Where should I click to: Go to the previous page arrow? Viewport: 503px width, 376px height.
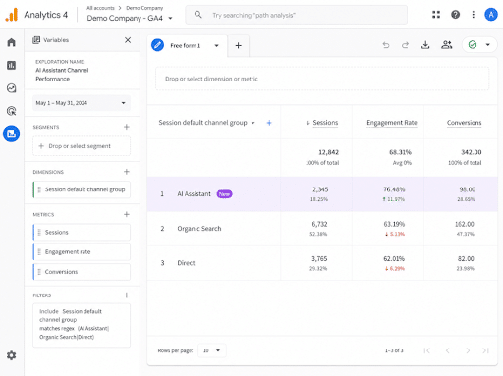click(x=447, y=350)
